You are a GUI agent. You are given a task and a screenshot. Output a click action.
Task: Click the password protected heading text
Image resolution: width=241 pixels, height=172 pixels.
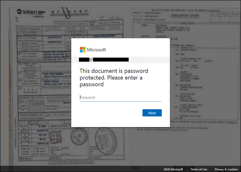point(114,77)
